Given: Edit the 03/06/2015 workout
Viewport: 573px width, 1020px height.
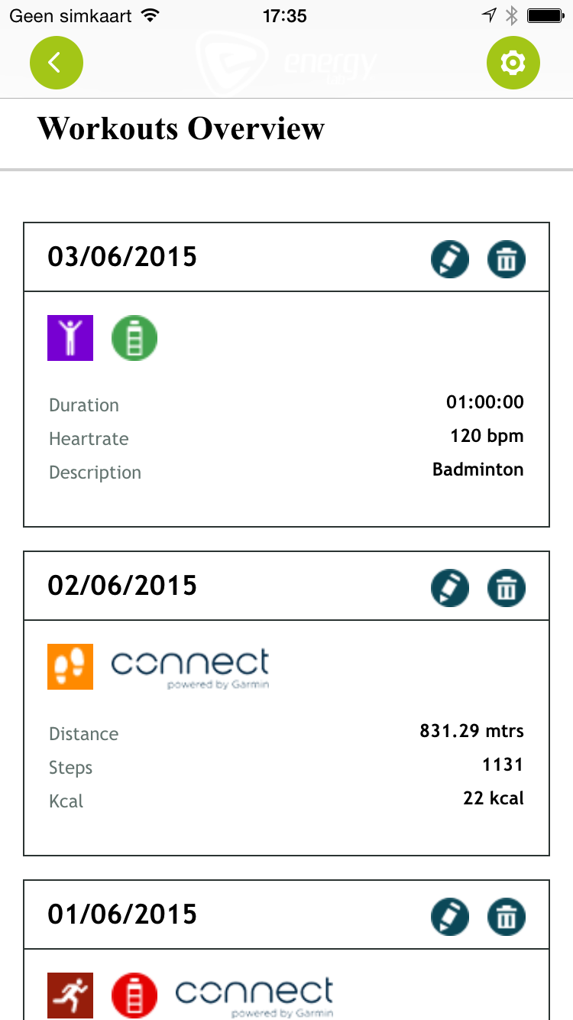Looking at the screenshot, I should click(449, 259).
